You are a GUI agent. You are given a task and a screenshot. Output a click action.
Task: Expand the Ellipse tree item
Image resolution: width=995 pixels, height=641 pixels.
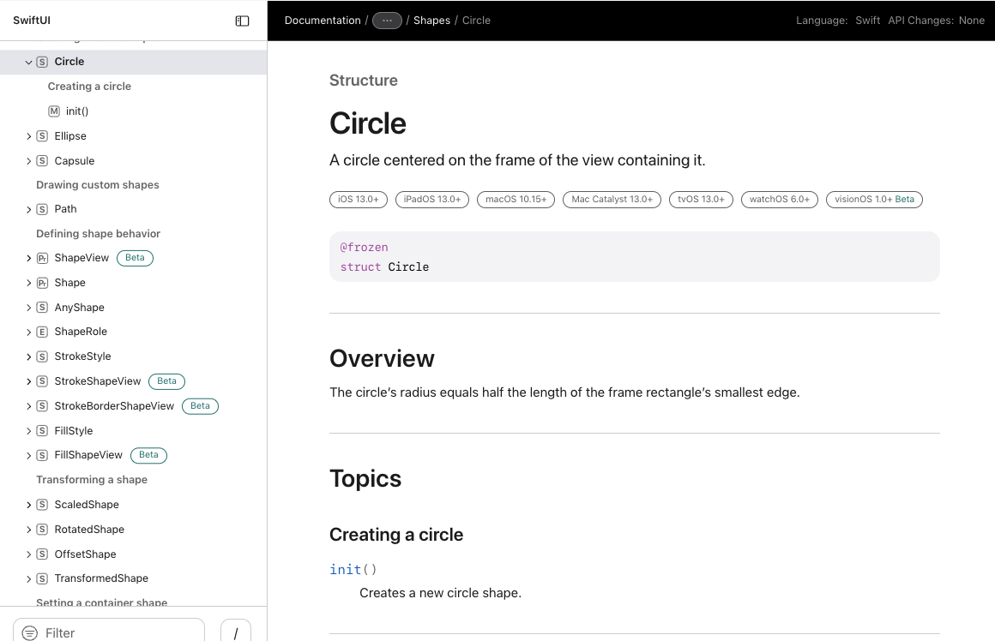coord(28,136)
